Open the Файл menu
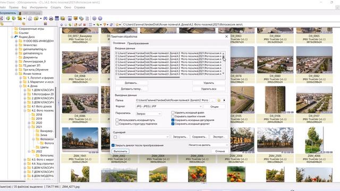This screenshot has width=340, height=191. coord(3,7)
